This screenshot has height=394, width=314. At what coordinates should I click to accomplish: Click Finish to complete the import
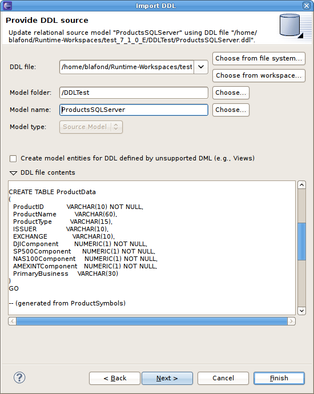(x=279, y=378)
